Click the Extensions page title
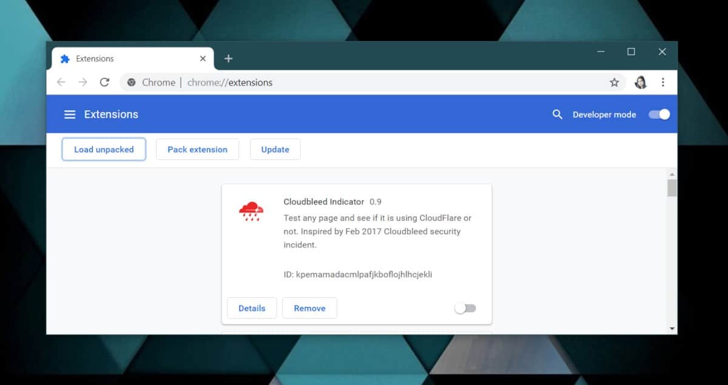728x385 pixels. coord(111,114)
